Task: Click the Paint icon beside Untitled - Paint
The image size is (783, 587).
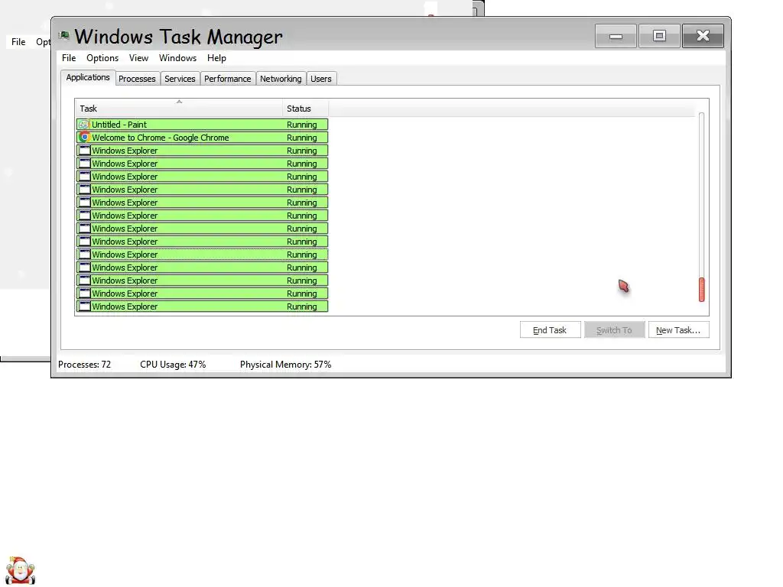Action: point(84,125)
